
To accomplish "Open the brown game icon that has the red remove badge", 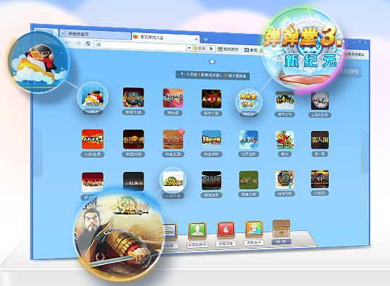I will click(173, 139).
